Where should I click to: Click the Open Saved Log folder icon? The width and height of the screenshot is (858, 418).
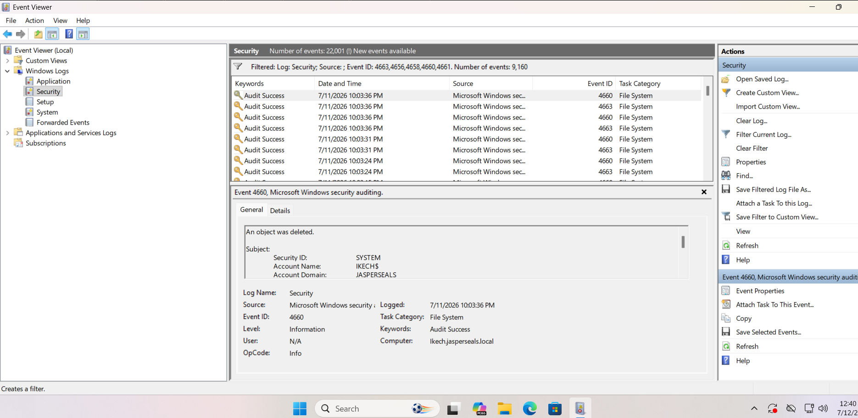coord(726,79)
